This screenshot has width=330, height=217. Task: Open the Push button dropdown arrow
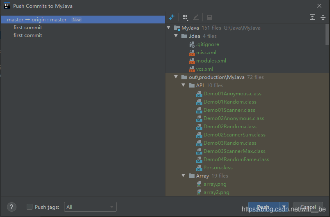click(x=284, y=207)
